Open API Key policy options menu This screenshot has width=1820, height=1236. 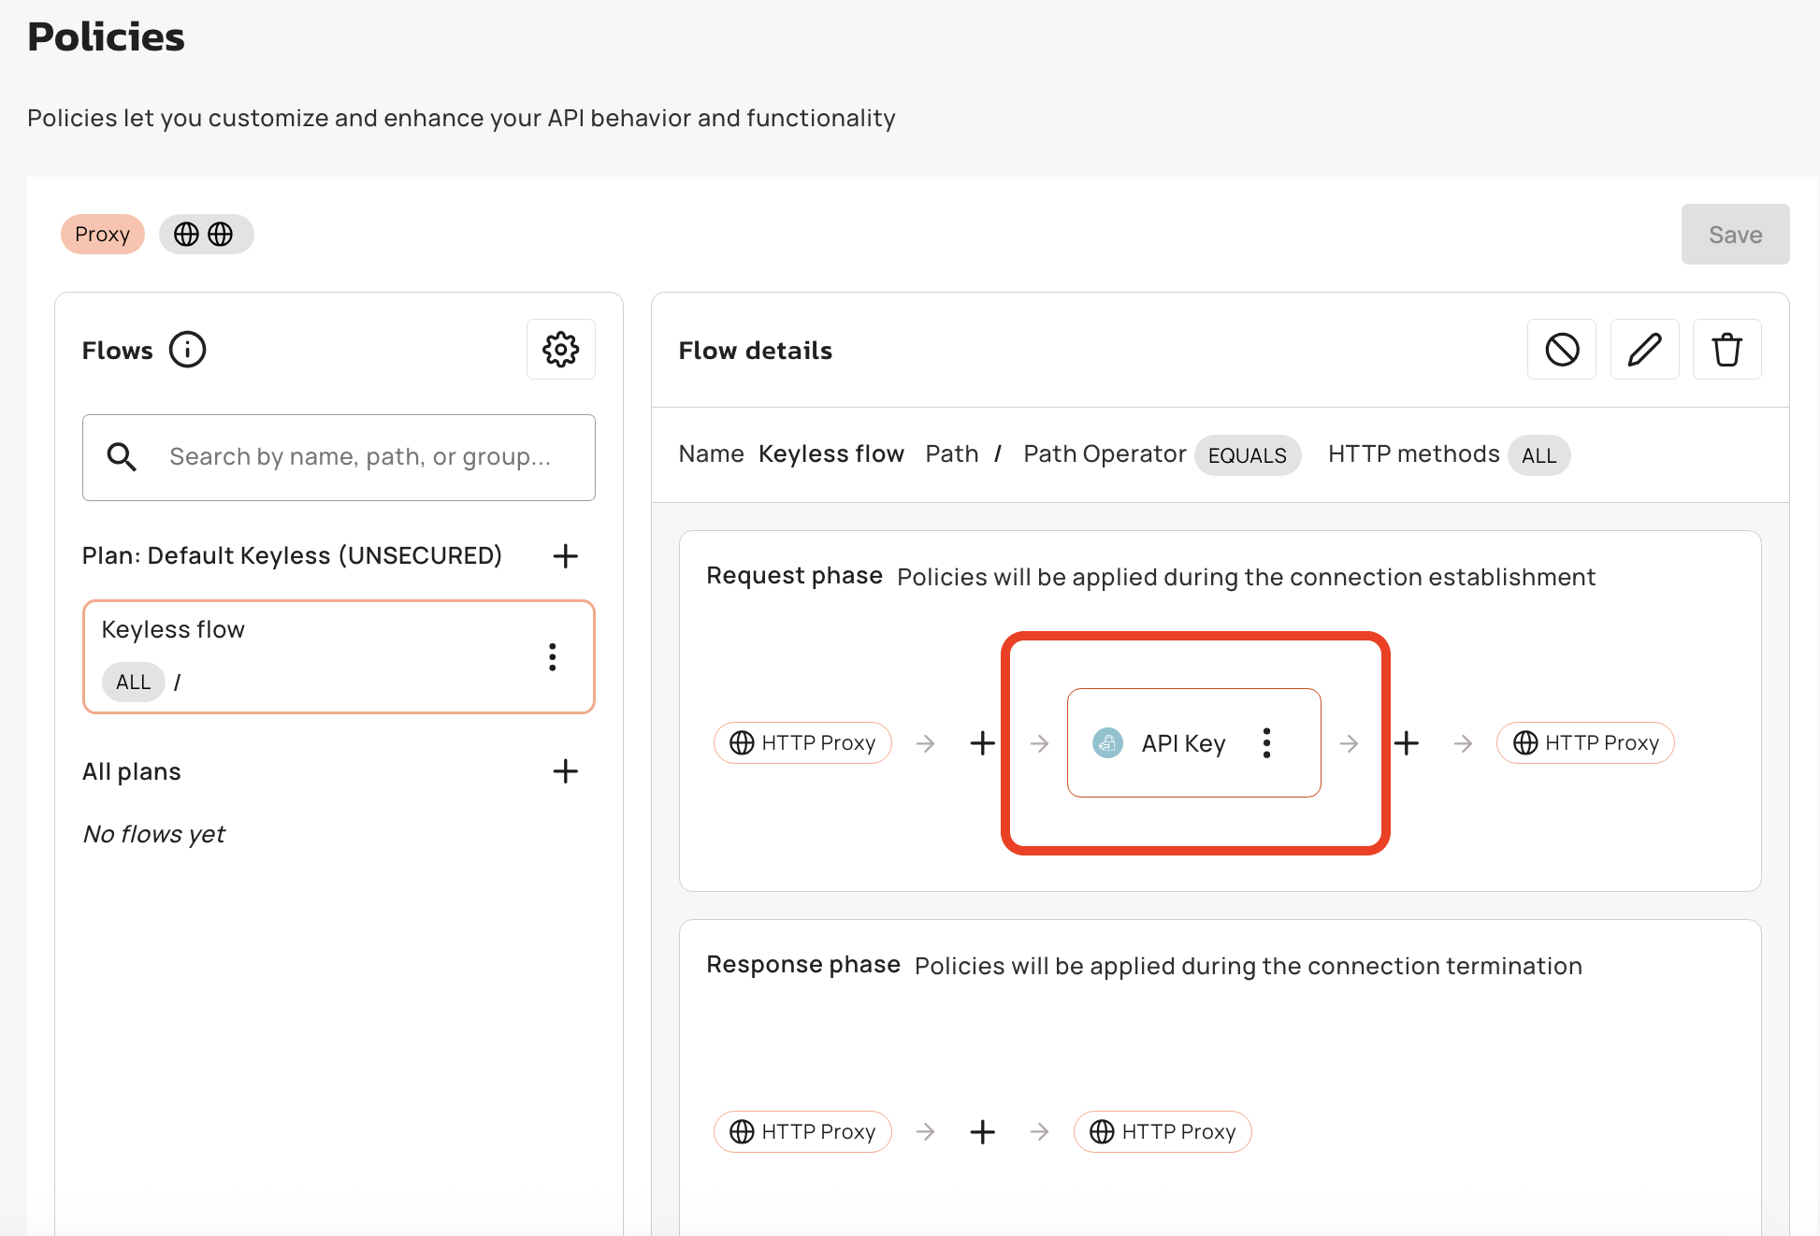pos(1266,743)
